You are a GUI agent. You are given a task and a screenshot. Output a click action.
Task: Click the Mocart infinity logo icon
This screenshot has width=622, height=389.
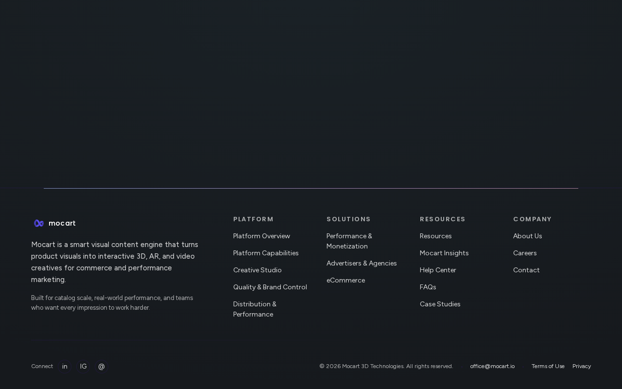(39, 223)
